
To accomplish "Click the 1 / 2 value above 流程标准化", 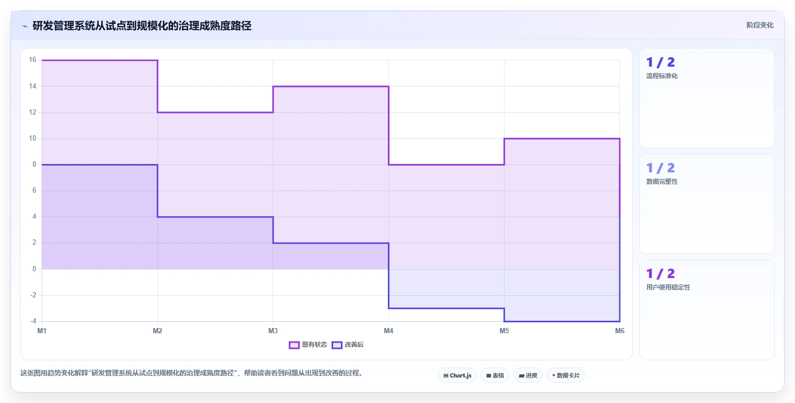I will point(661,62).
